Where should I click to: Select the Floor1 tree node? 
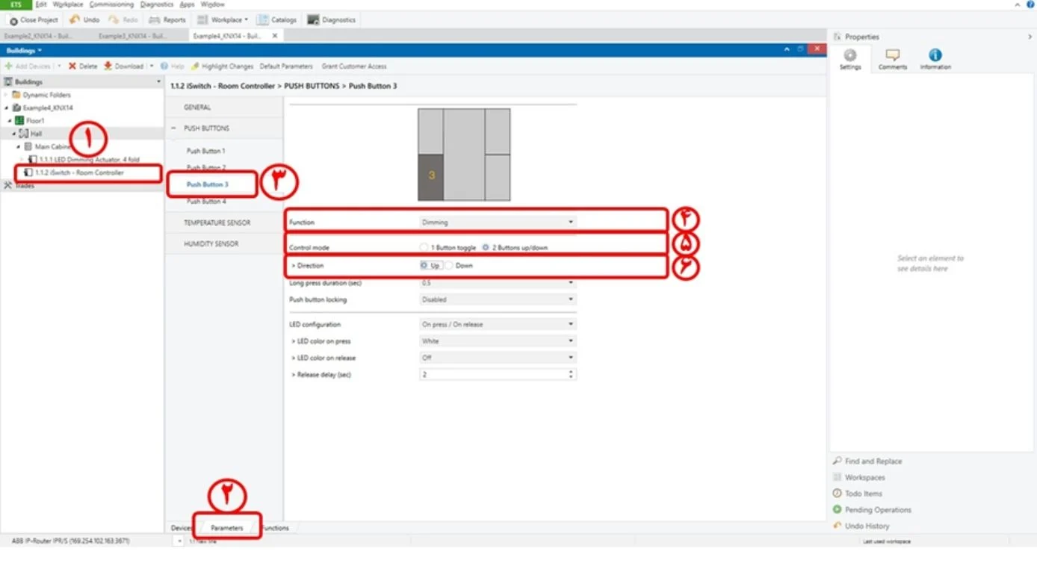pos(35,120)
